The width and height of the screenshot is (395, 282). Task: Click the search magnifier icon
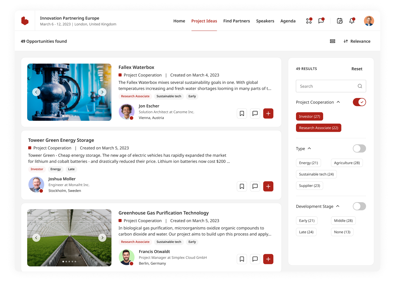(x=360, y=86)
